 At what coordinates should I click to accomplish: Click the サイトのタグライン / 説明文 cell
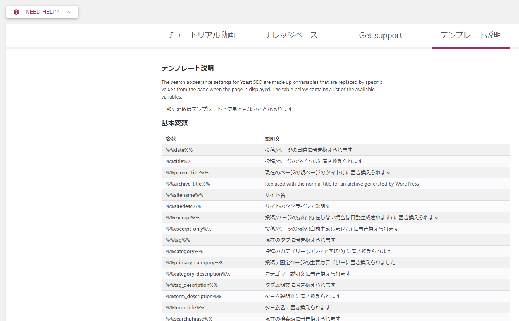[385, 206]
